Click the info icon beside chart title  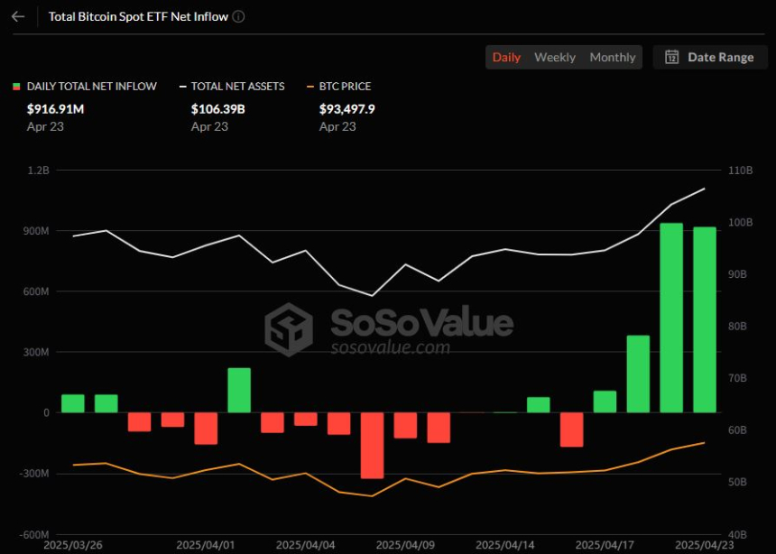(238, 16)
